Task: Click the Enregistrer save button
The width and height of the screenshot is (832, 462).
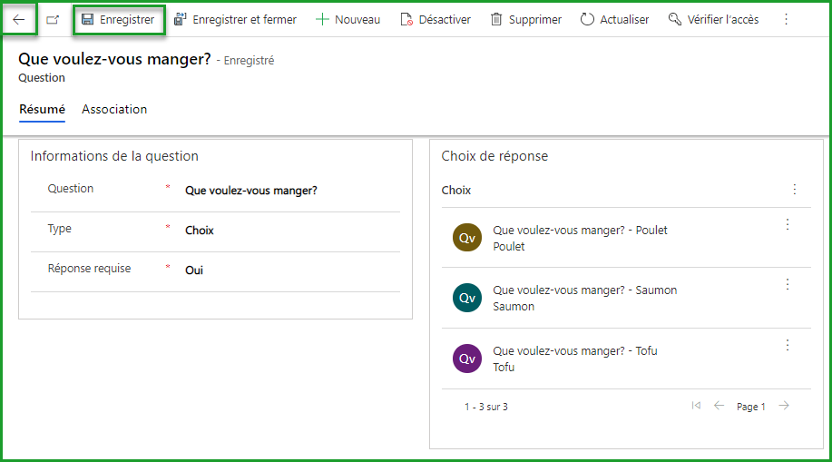Action: click(x=118, y=19)
